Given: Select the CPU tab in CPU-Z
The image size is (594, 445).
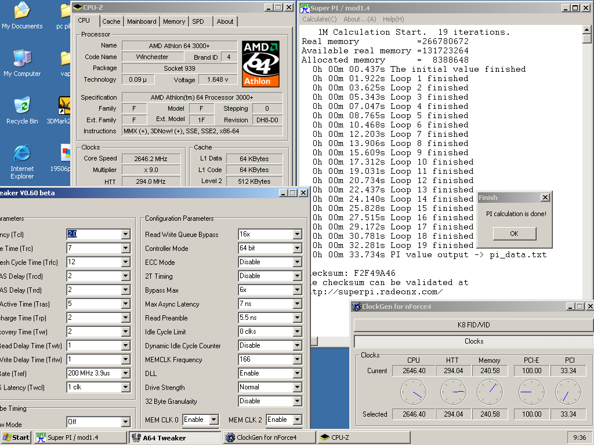Looking at the screenshot, I should tap(84, 20).
